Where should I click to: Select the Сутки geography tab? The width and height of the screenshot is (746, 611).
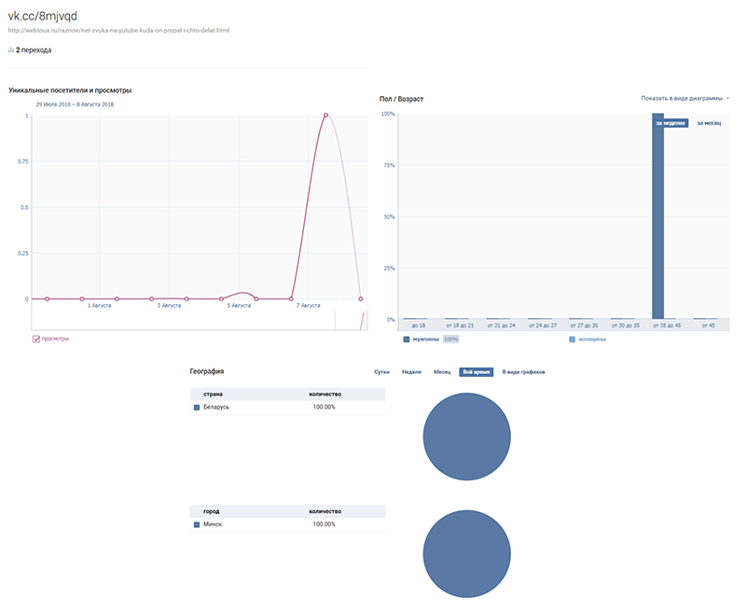click(381, 372)
